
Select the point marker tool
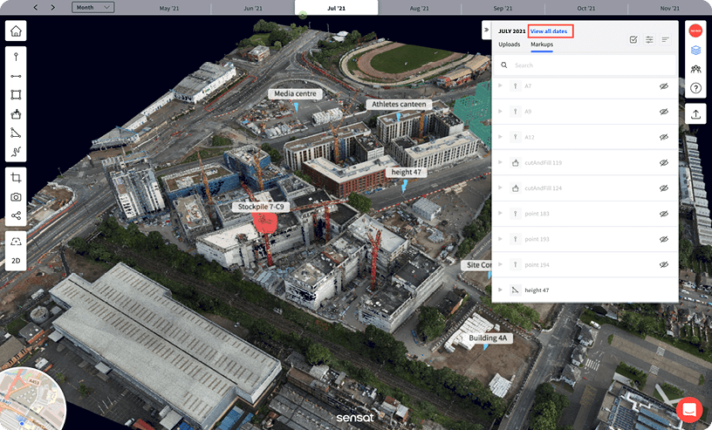[x=16, y=57]
